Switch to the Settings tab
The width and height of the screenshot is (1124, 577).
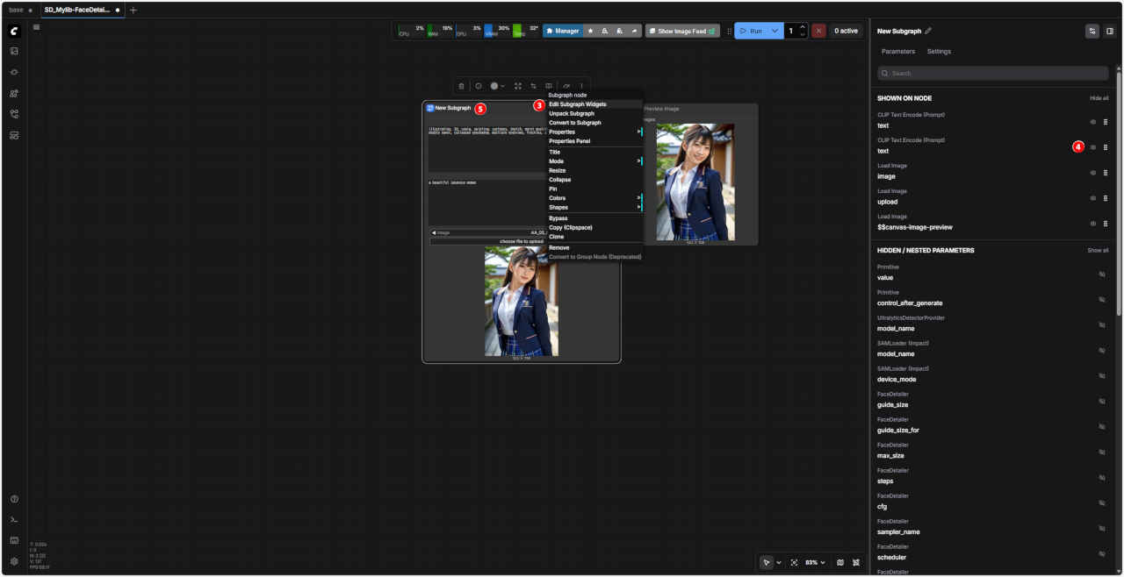click(x=939, y=52)
